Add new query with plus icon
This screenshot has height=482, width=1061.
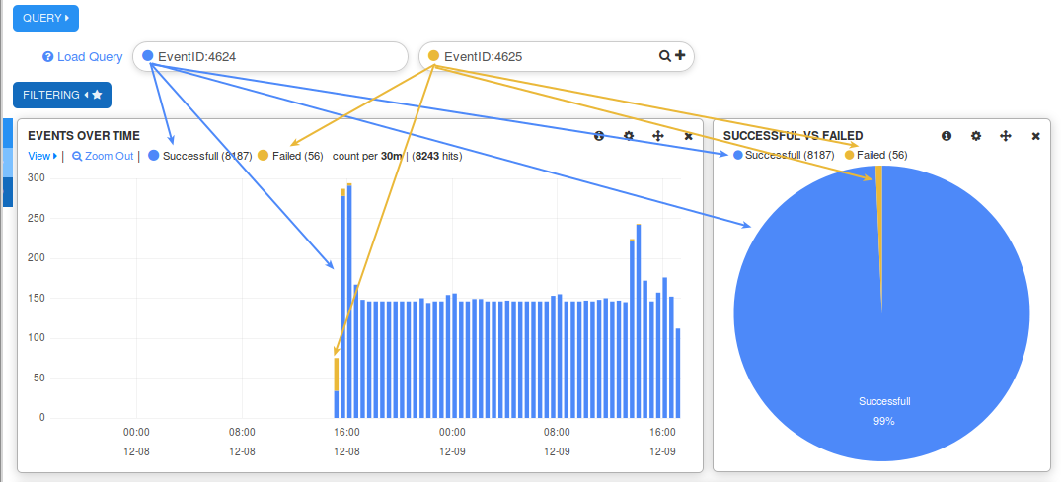[x=680, y=56]
